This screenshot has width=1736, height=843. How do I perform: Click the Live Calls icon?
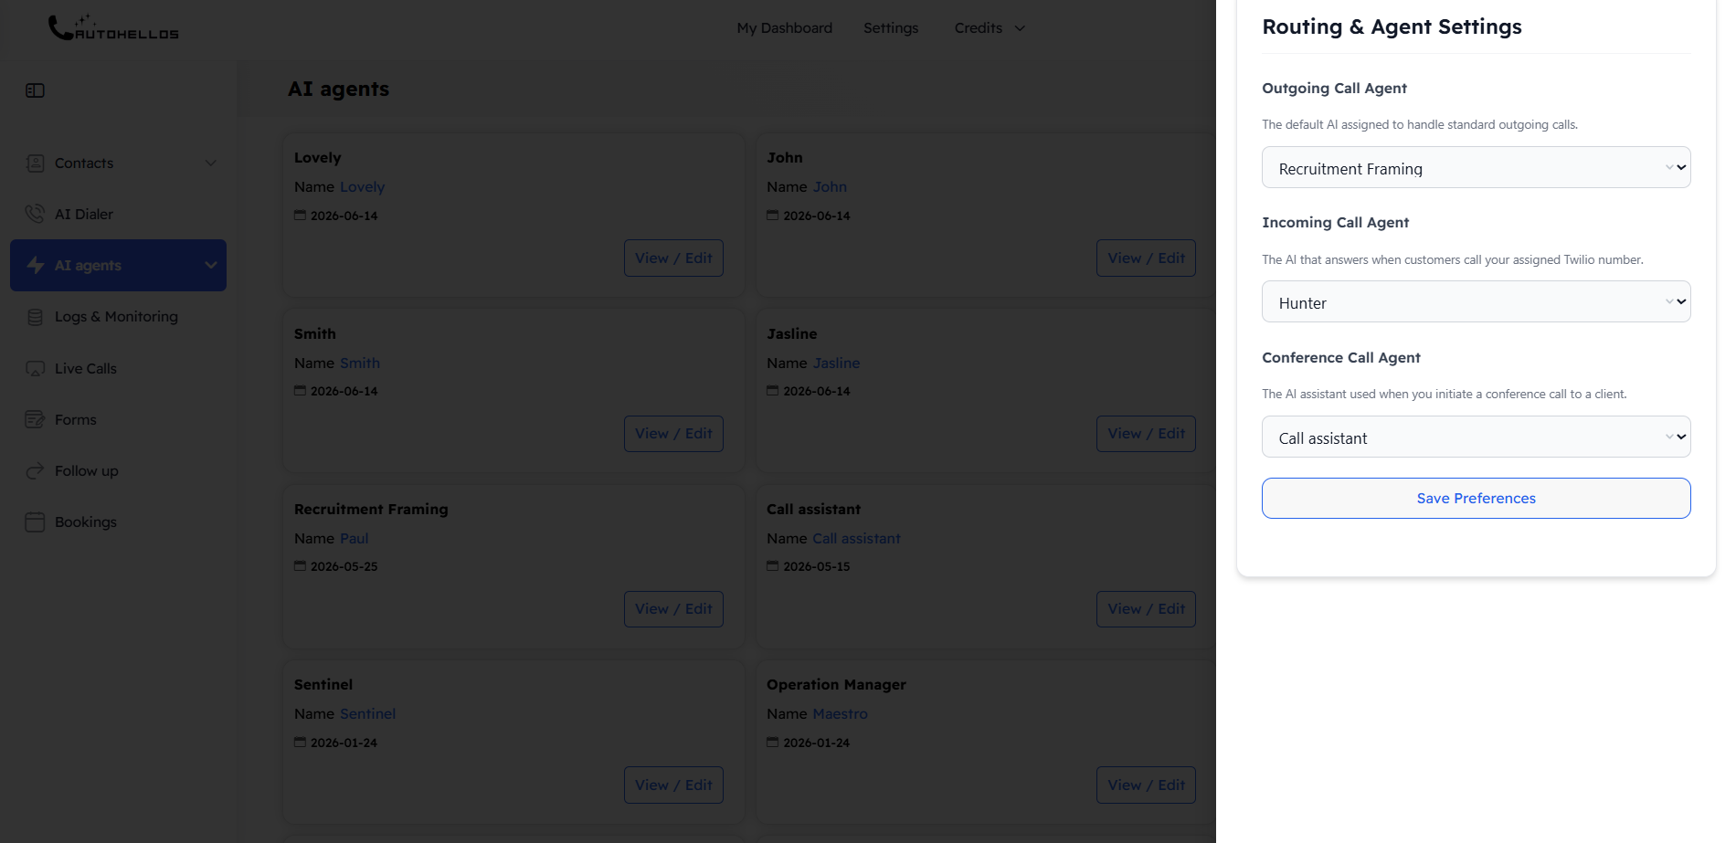[35, 369]
